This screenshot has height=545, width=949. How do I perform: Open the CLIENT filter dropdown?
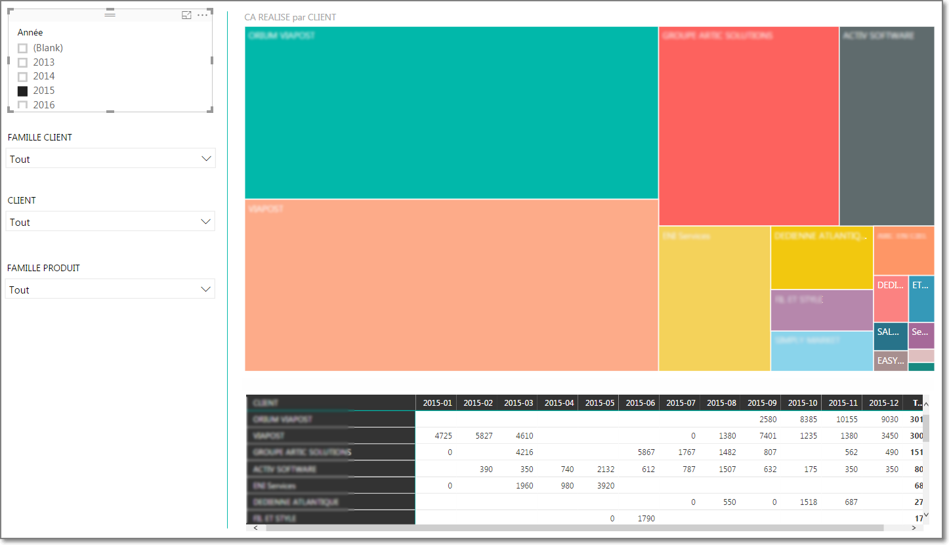pyautogui.click(x=110, y=221)
